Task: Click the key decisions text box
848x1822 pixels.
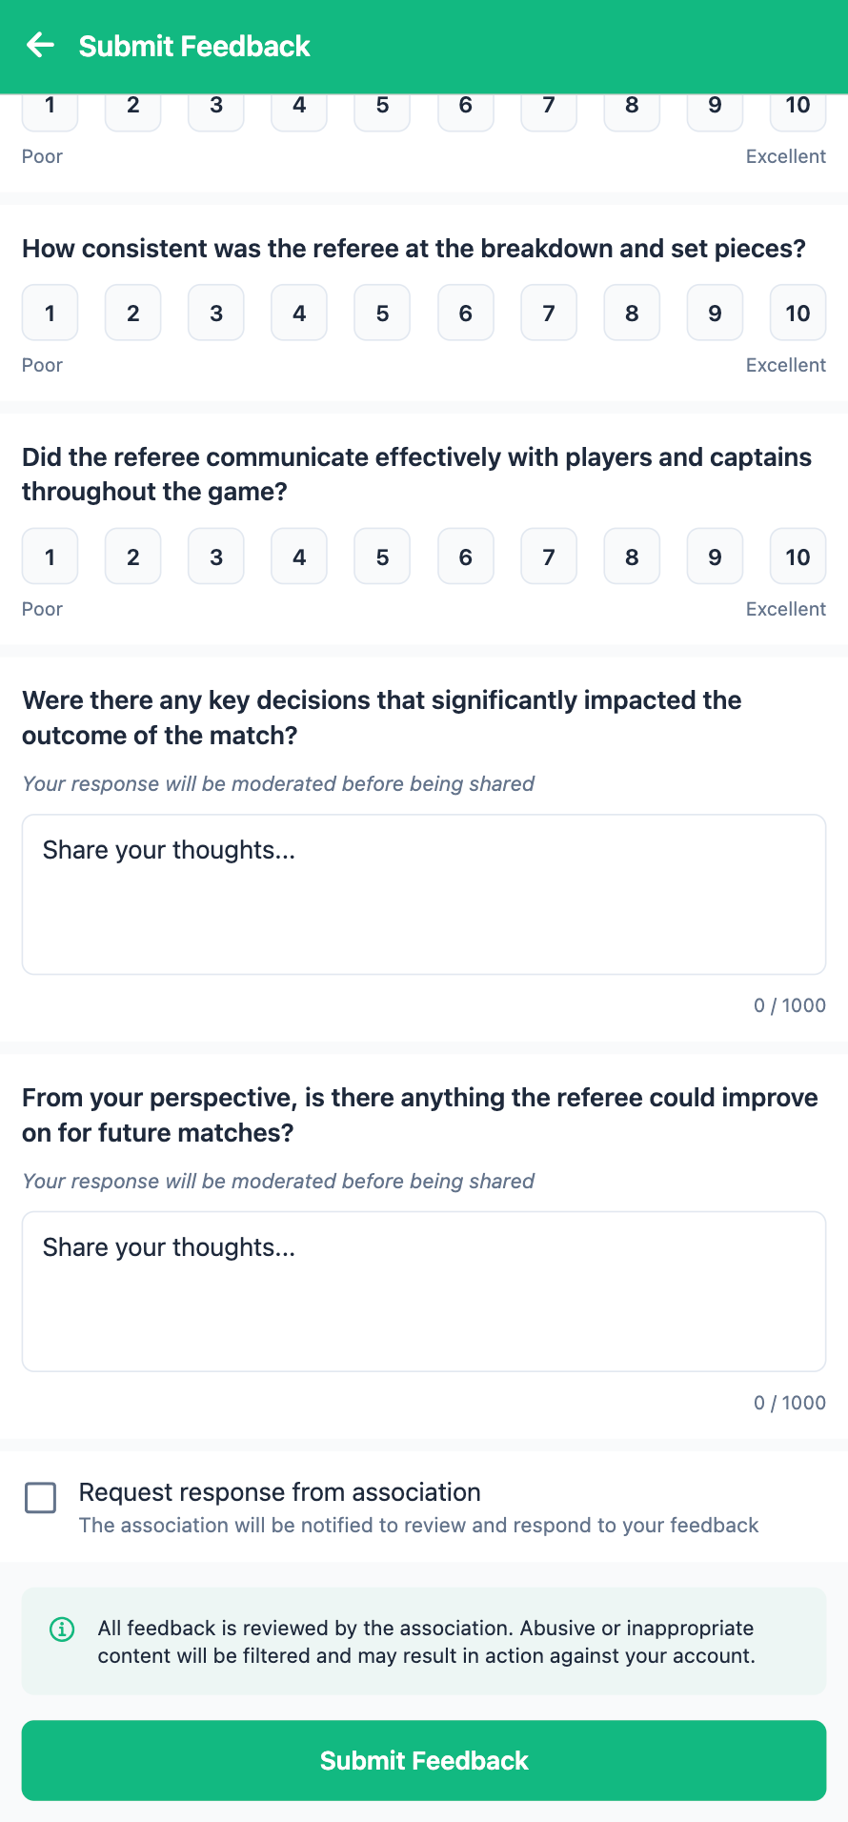Action: coord(423,892)
